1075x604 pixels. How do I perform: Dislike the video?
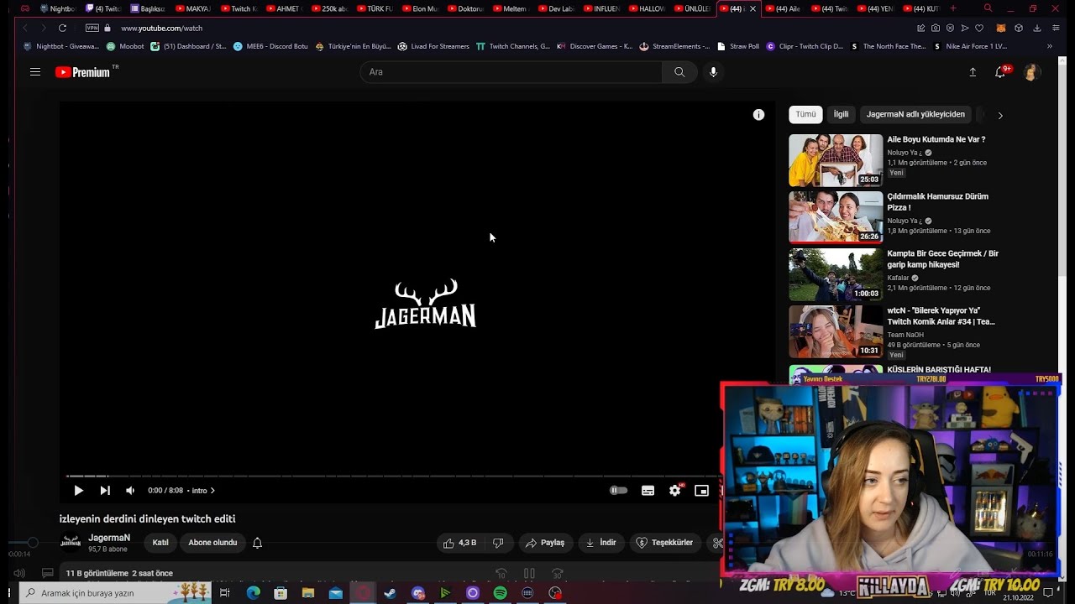pyautogui.click(x=498, y=543)
